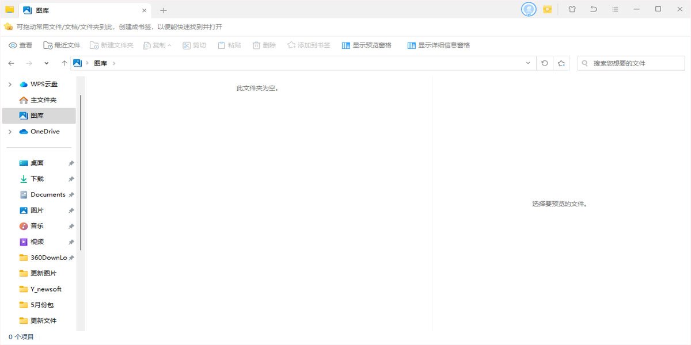Go up one level with up arrow
Screen dimensions: 691x345
point(64,63)
